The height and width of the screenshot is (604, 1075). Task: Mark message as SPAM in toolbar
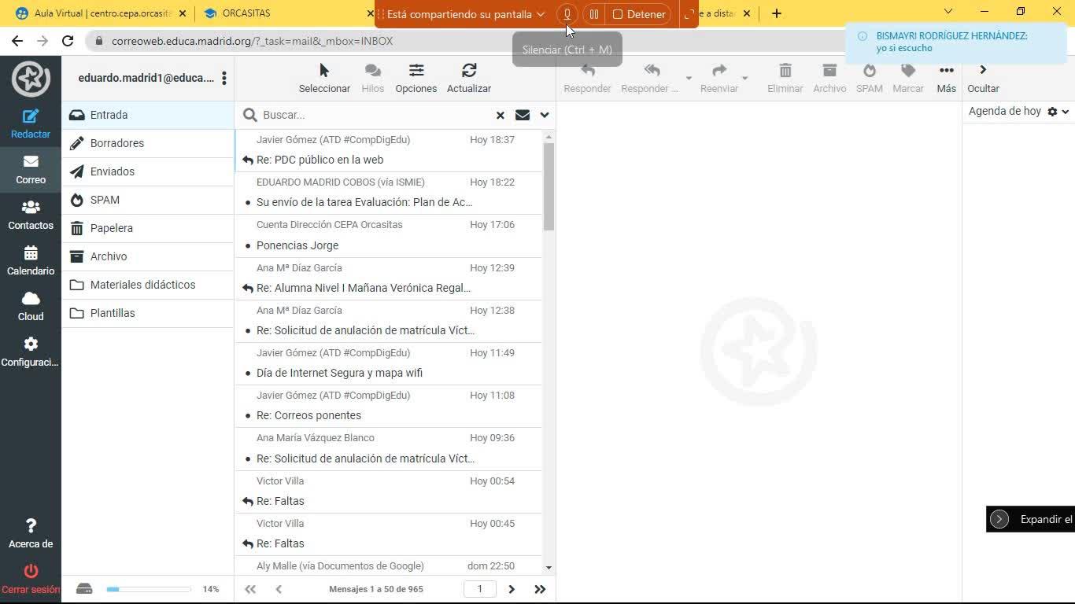(870, 78)
